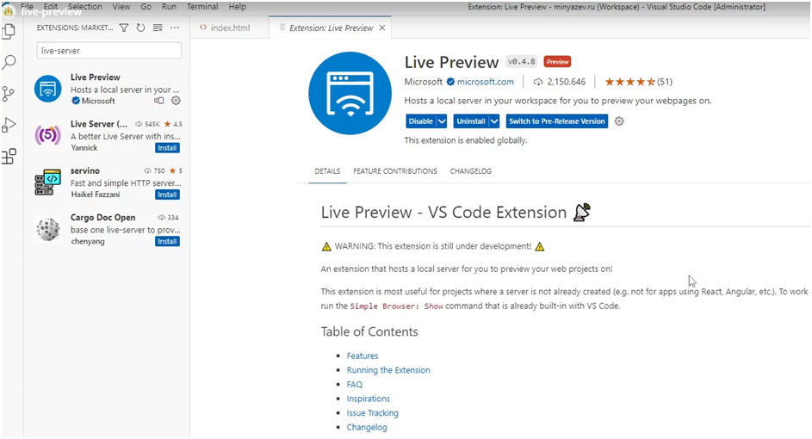Image resolution: width=812 pixels, height=439 pixels.
Task: Install the Cargo Doc Open extension
Action: pyautogui.click(x=167, y=241)
